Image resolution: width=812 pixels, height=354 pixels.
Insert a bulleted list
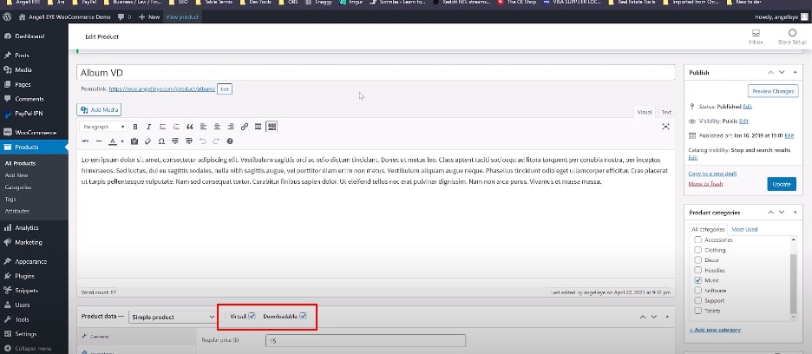(x=162, y=127)
